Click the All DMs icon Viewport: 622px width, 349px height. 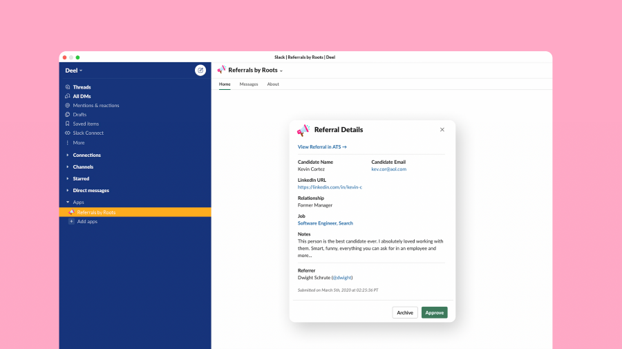point(68,96)
